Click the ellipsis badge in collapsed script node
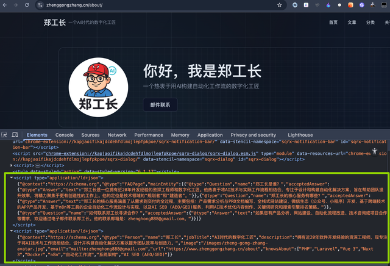The width and height of the screenshot is (390, 266). pos(38,165)
